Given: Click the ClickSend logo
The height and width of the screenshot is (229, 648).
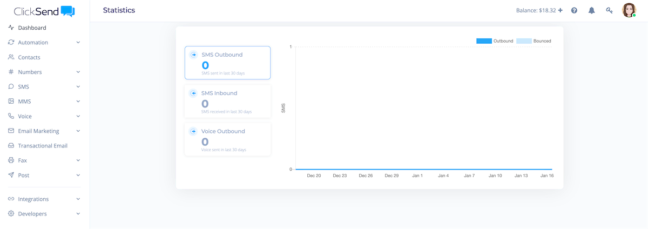Looking at the screenshot, I should click(x=44, y=11).
